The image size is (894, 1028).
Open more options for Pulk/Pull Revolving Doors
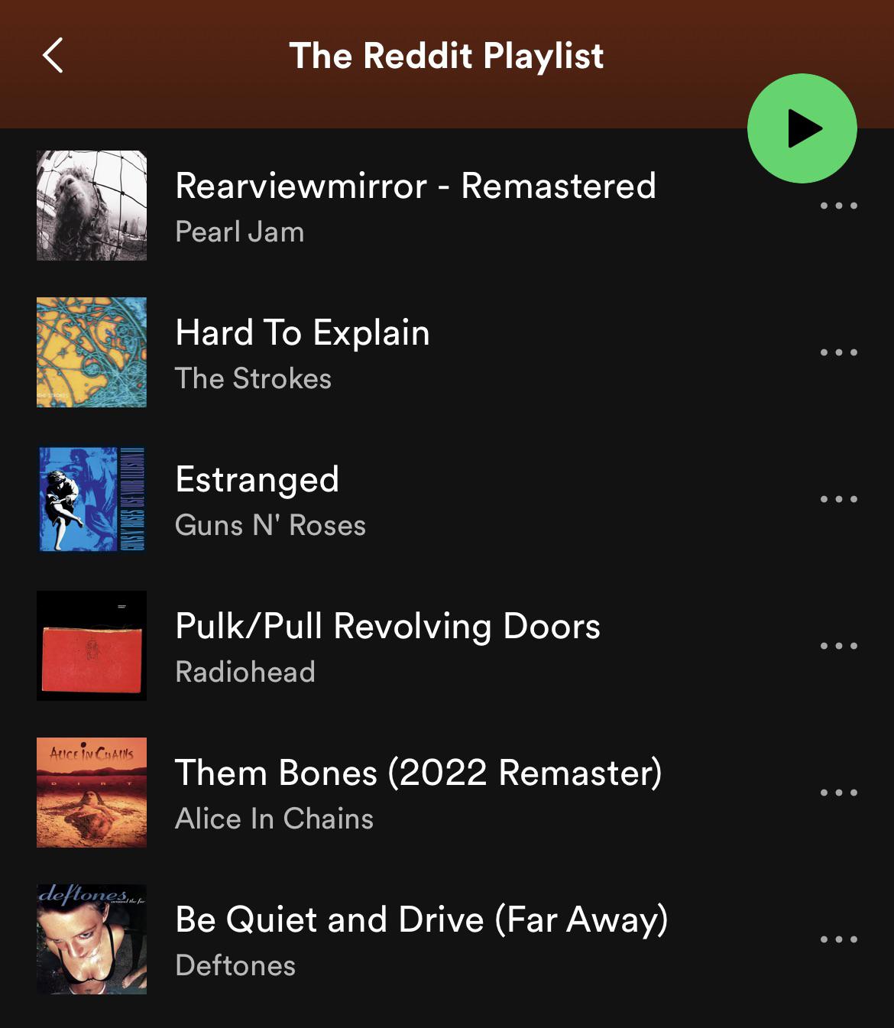[838, 646]
